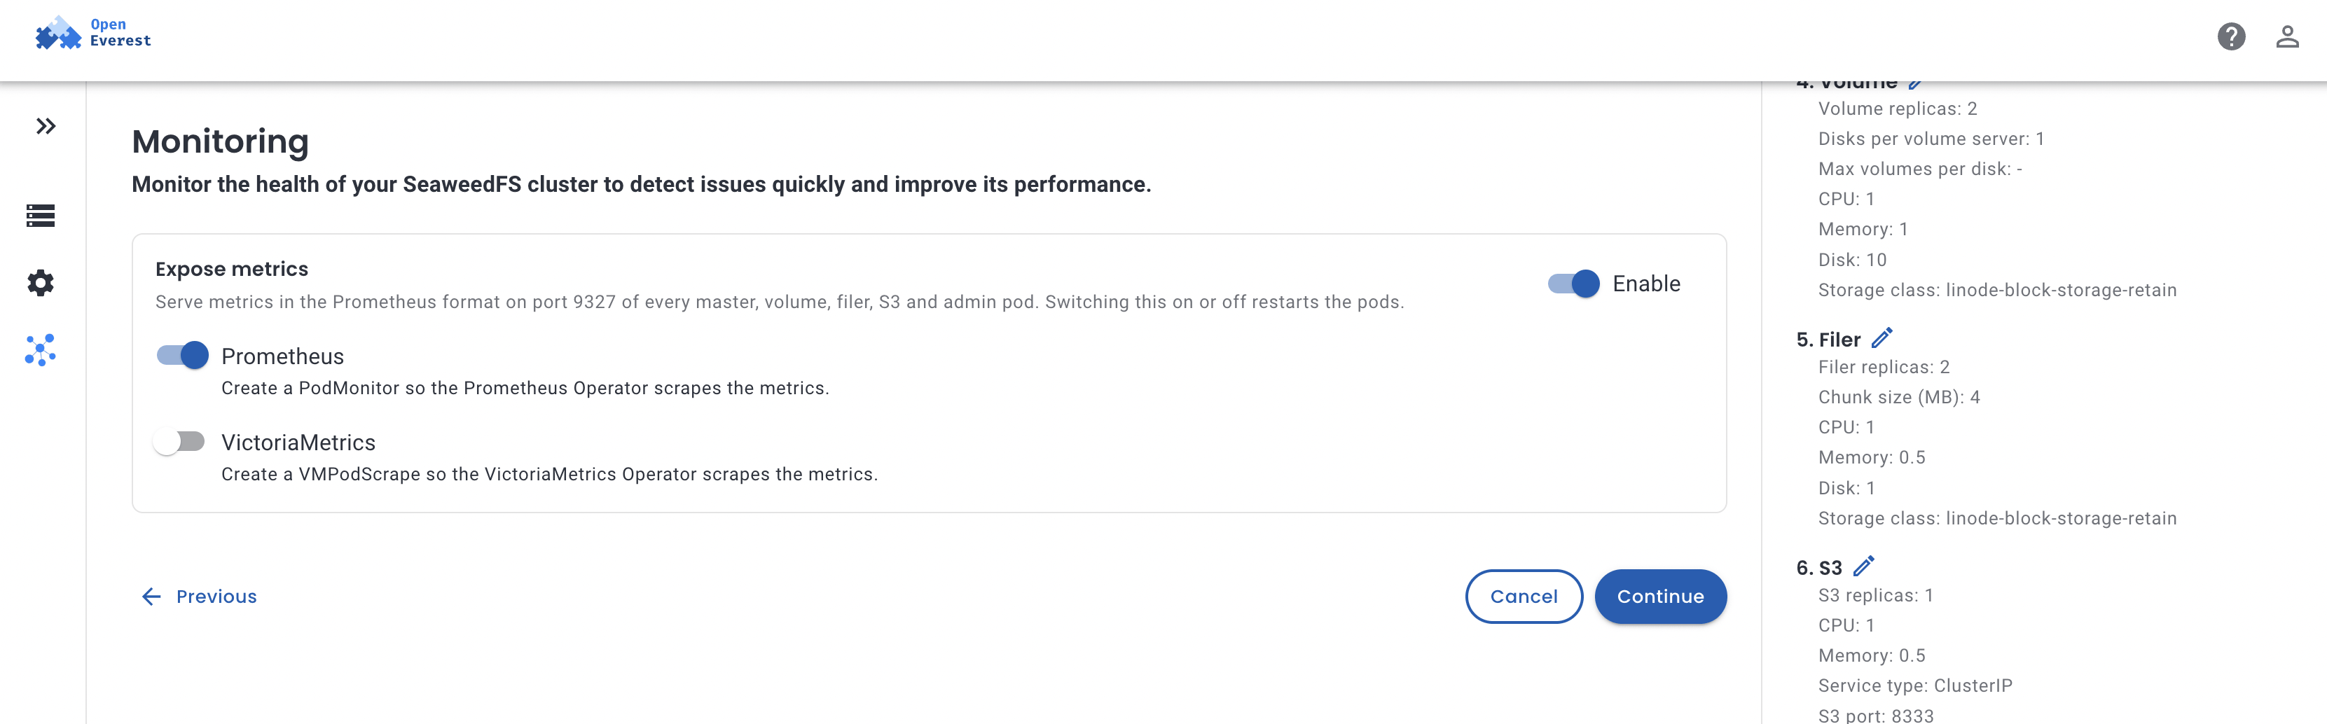This screenshot has height=724, width=2327.
Task: Click Chunk size (MB): 4 line
Action: [1899, 397]
